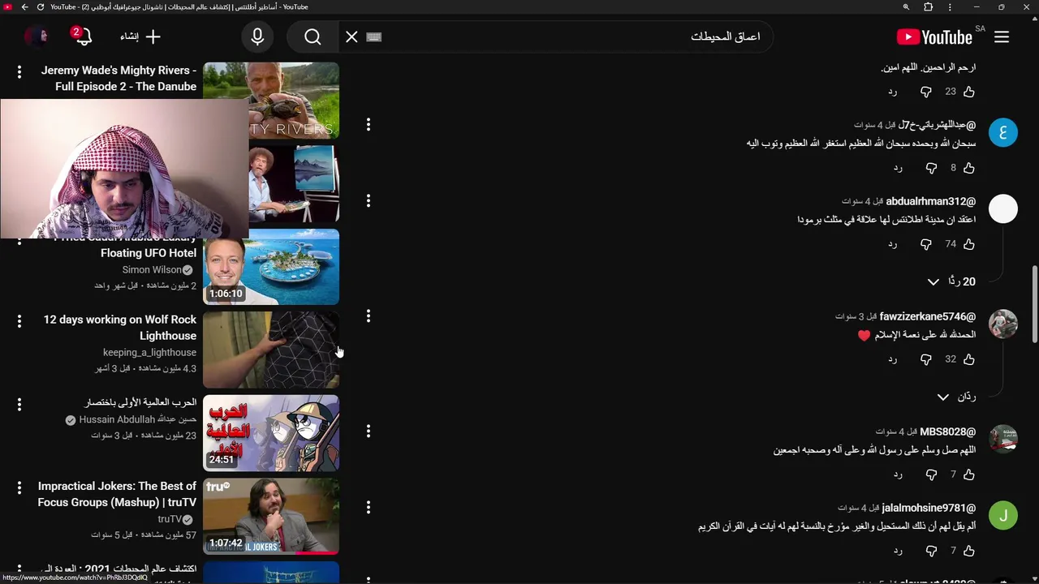Open 12 days working on Wolf Rock Lighthouse title

tap(120, 328)
